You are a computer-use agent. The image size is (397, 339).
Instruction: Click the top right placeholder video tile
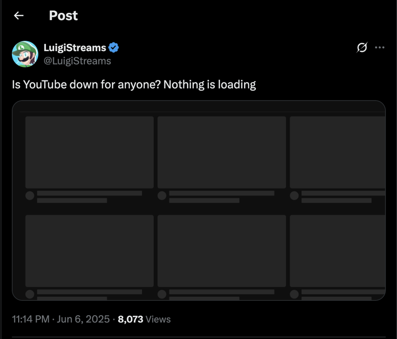pos(338,152)
